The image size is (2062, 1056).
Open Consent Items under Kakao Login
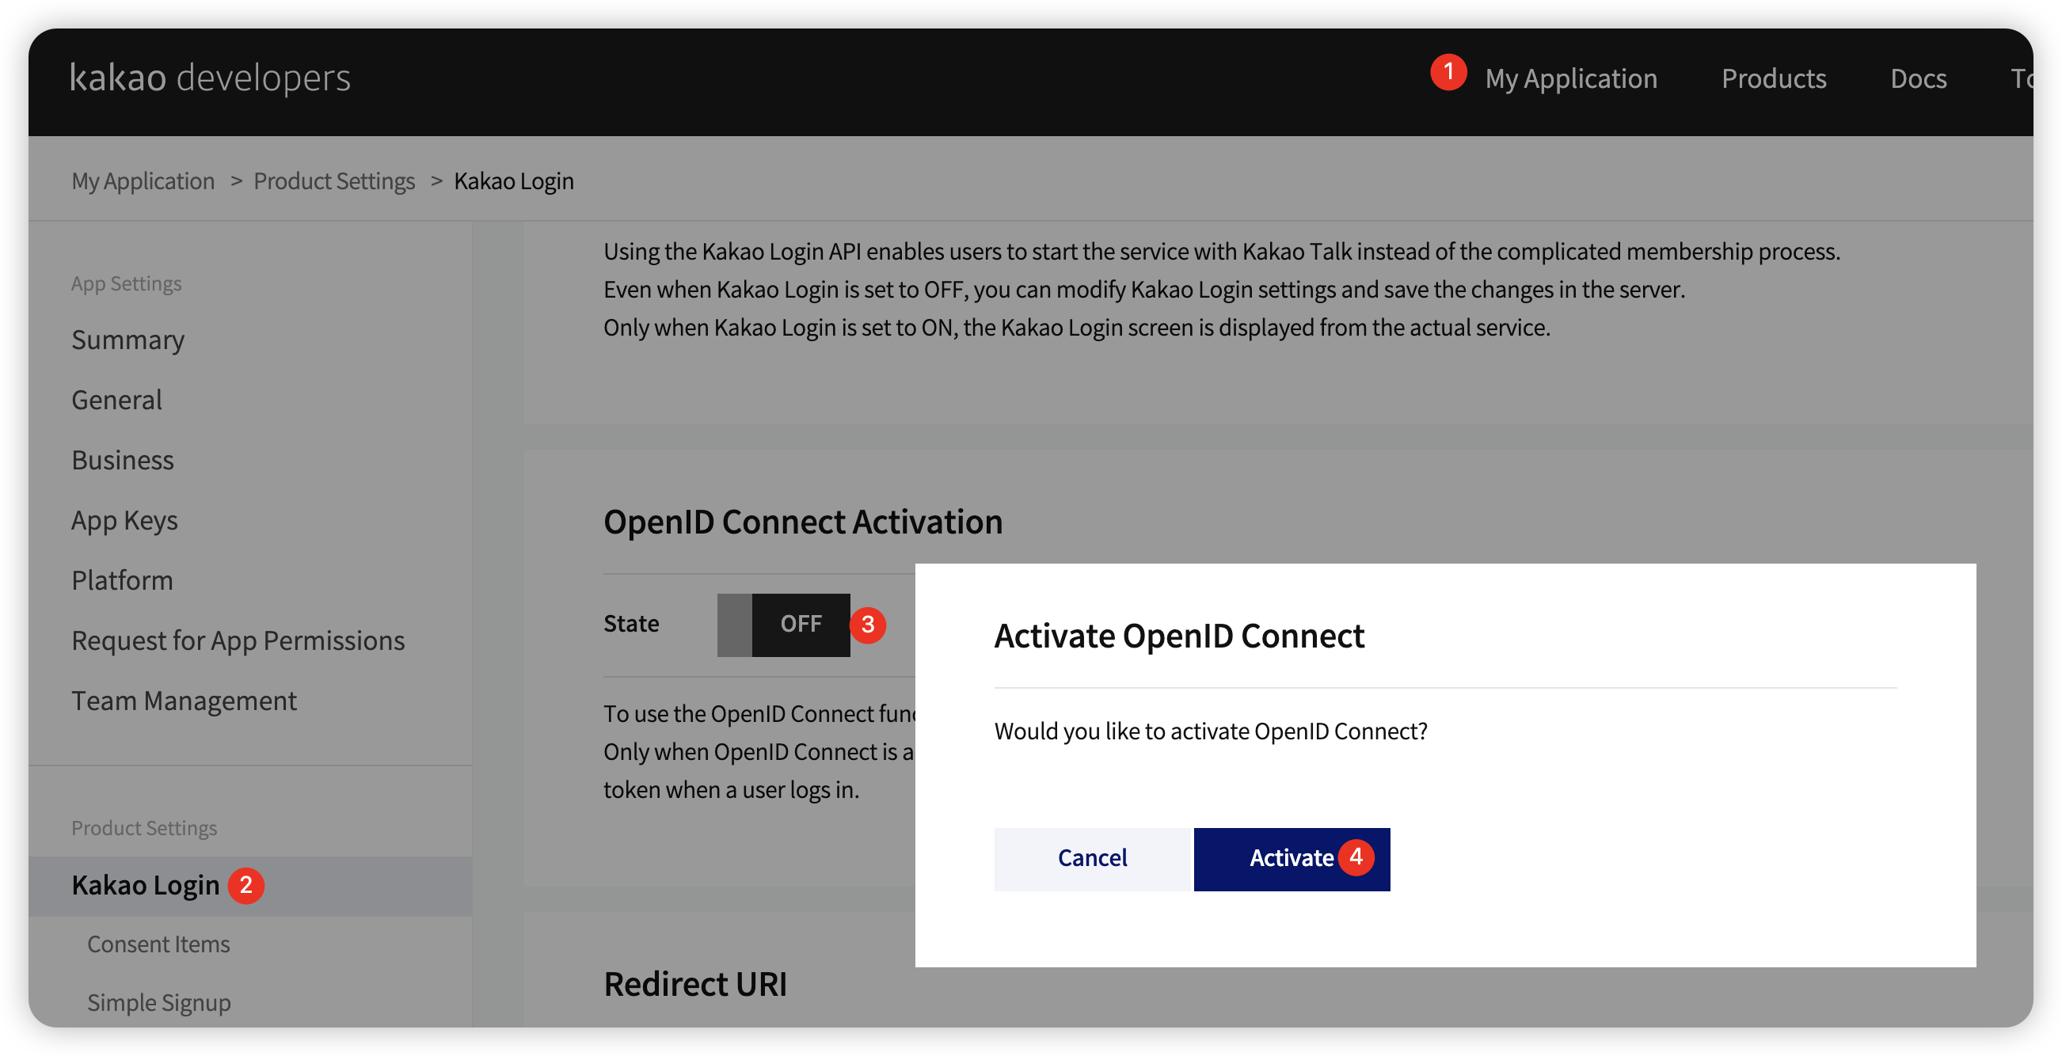158,944
